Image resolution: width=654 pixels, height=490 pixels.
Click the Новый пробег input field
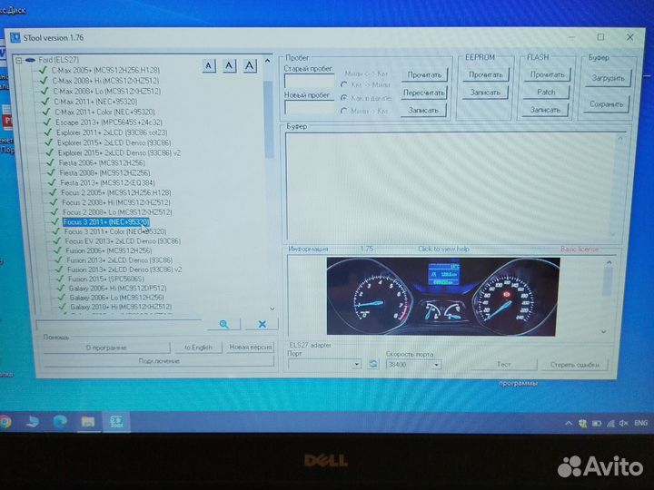coord(310,107)
